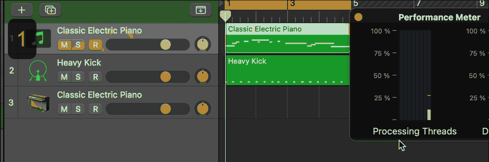The width and height of the screenshot is (489, 162).
Task: Click Heavy Kick volume slider
Action: click(148, 77)
